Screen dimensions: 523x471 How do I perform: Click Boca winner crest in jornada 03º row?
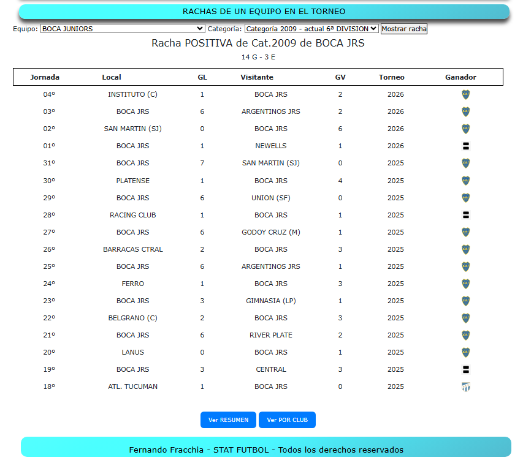point(465,111)
